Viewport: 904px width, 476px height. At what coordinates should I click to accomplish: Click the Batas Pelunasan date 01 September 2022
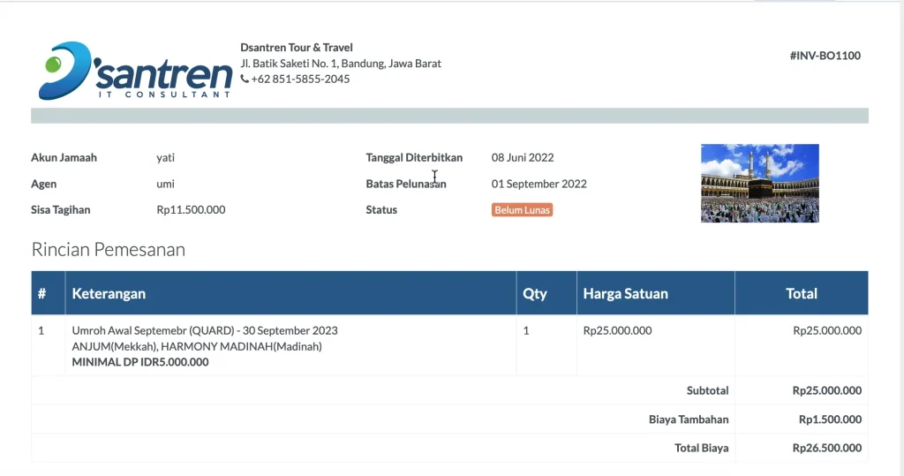click(539, 185)
